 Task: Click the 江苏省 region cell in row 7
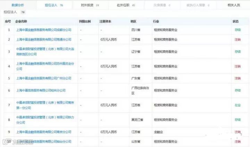pos(136,105)
